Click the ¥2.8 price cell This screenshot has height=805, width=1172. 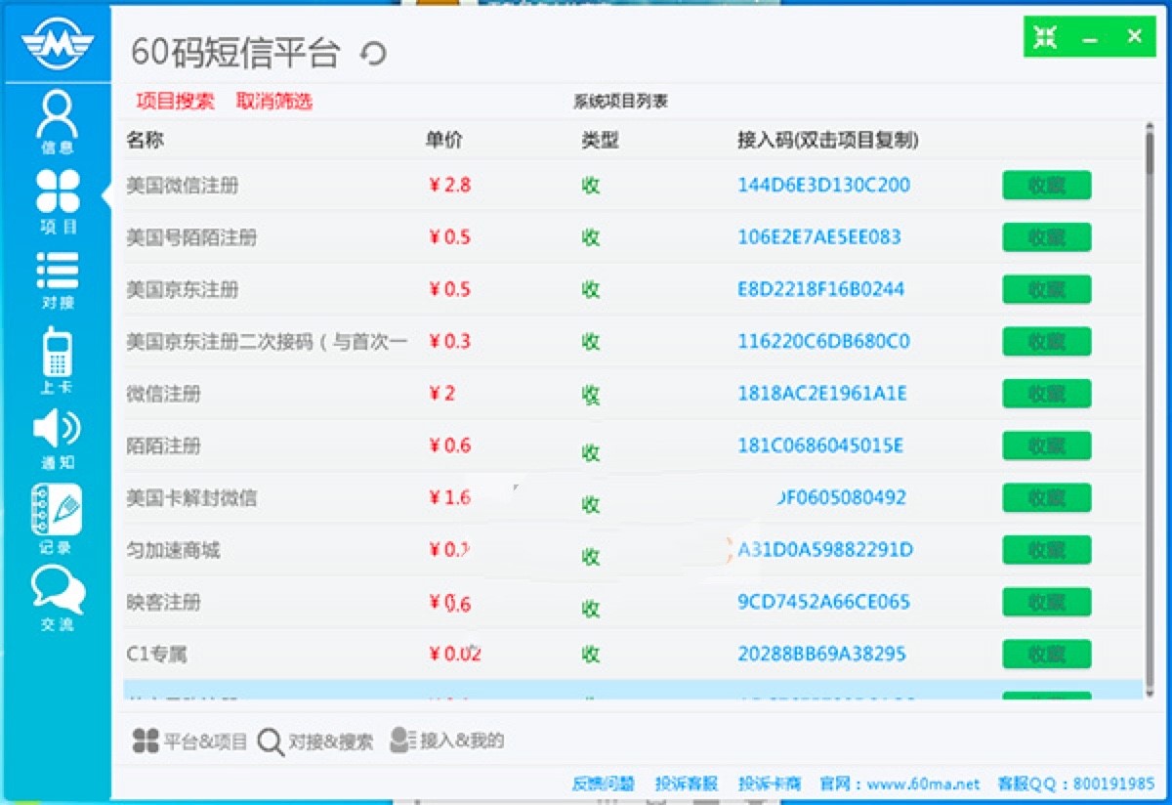pyautogui.click(x=450, y=185)
